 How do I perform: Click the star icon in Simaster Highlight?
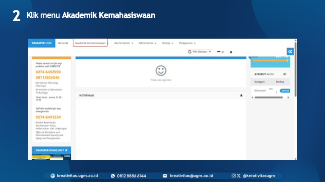pos(66,150)
